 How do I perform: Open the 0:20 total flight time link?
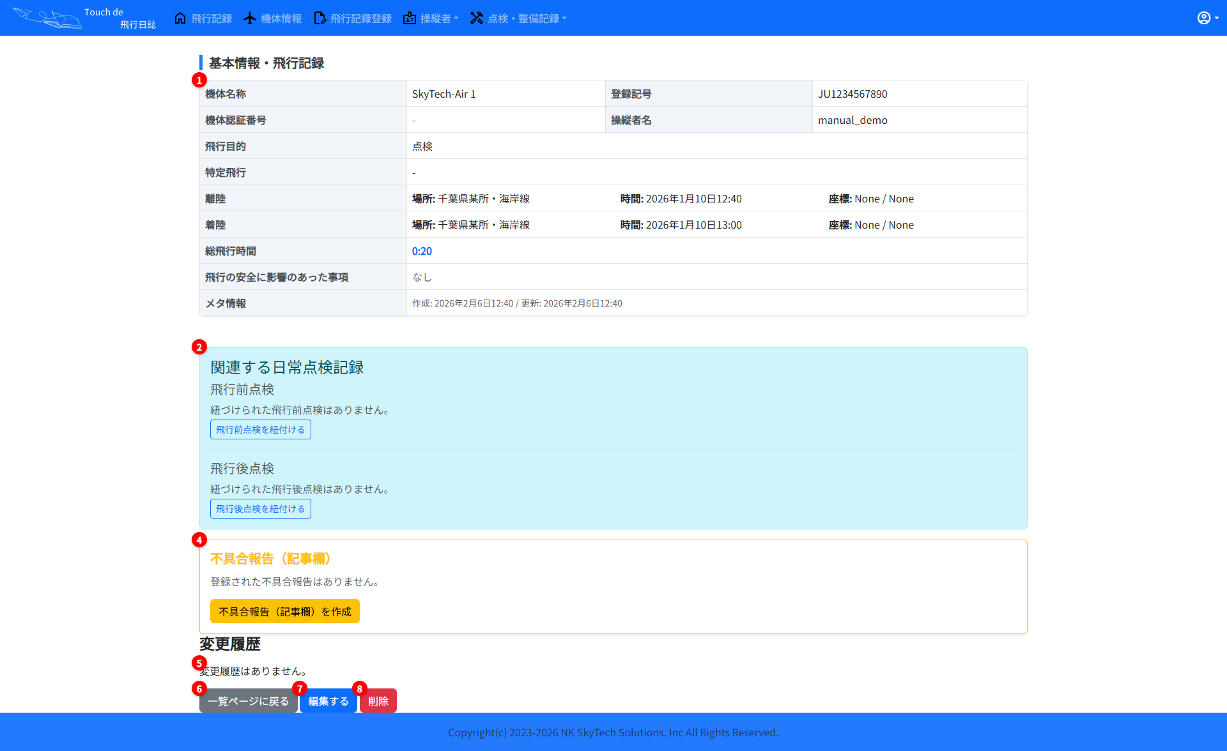(422, 251)
